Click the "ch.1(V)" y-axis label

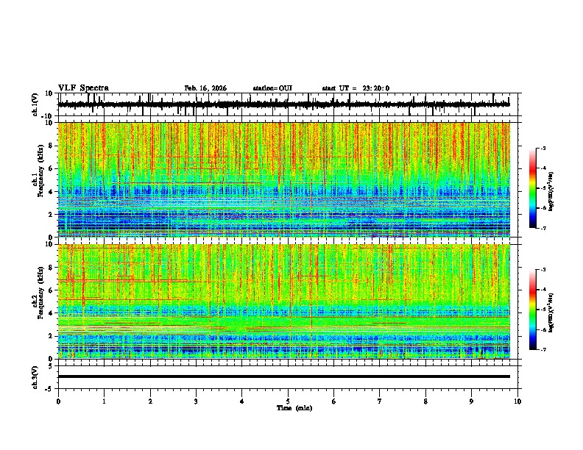pos(35,104)
